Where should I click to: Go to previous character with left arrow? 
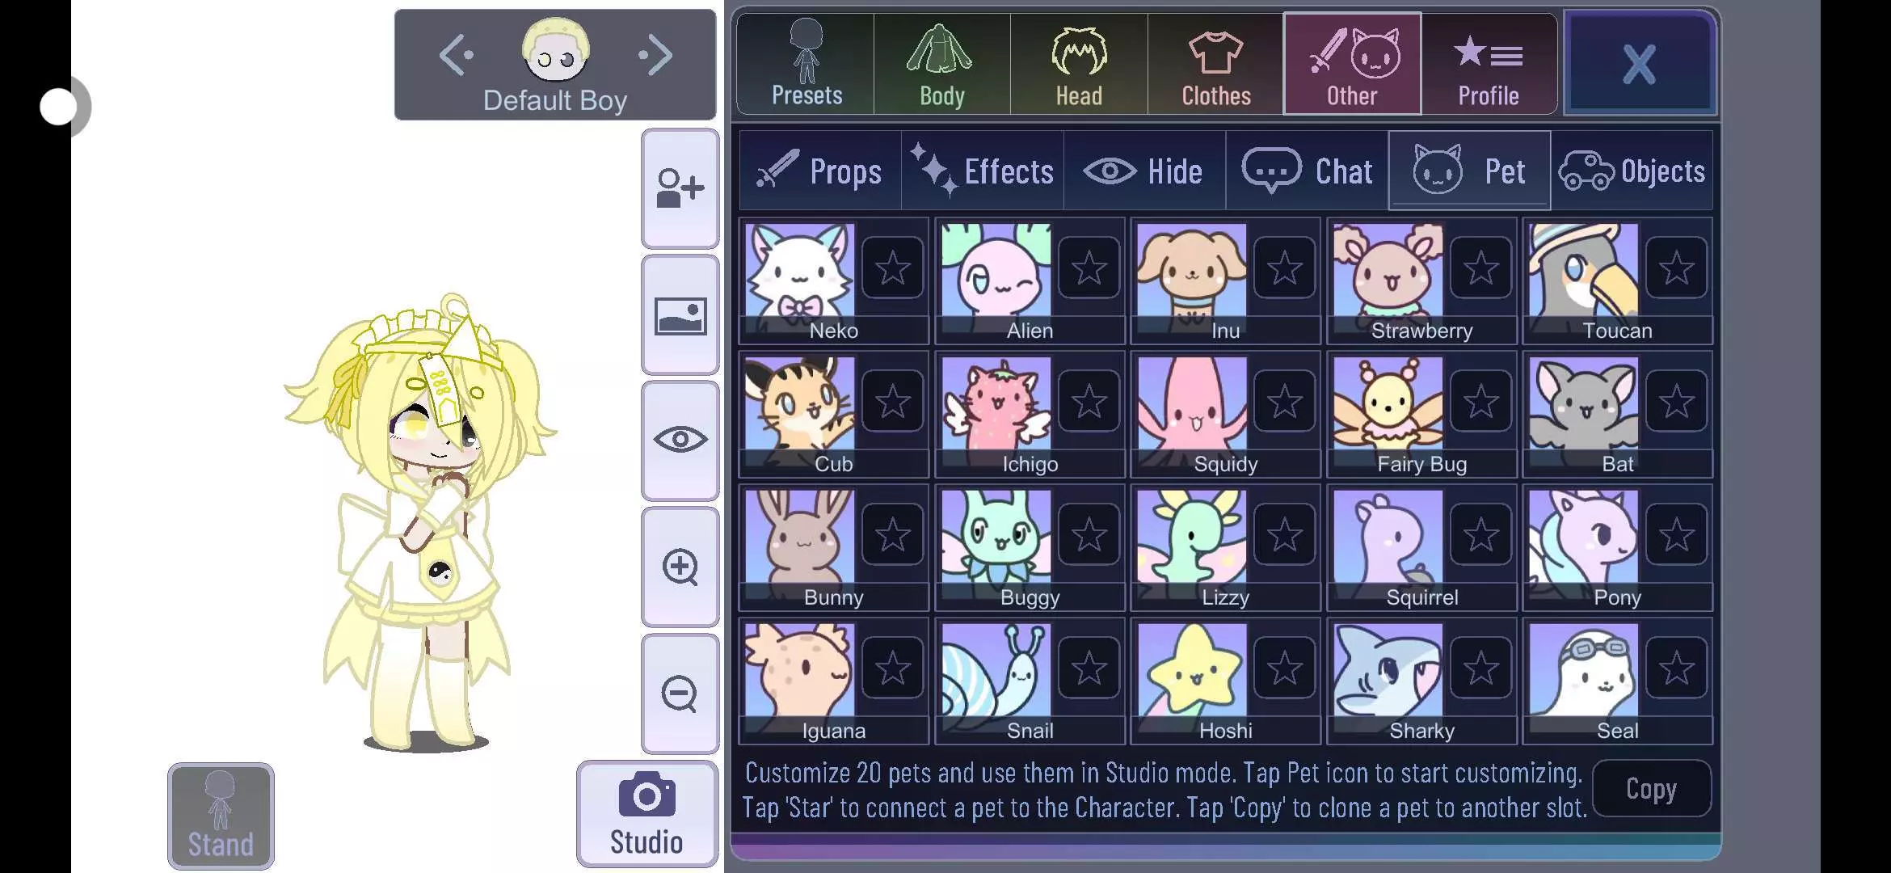tap(456, 55)
